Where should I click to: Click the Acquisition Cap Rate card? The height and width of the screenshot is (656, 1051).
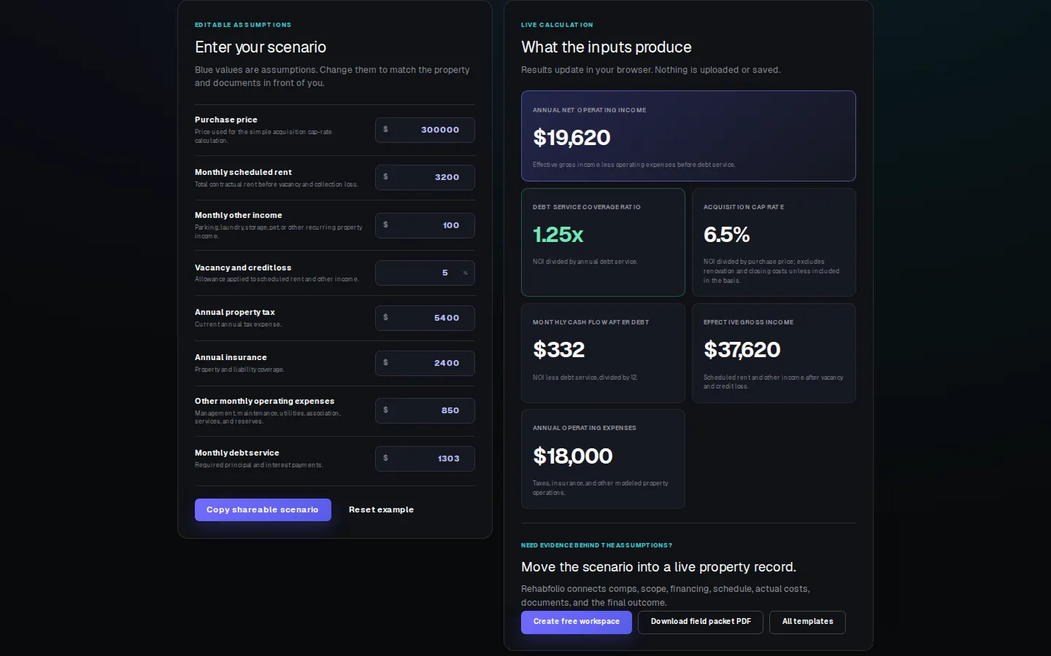[x=774, y=242]
